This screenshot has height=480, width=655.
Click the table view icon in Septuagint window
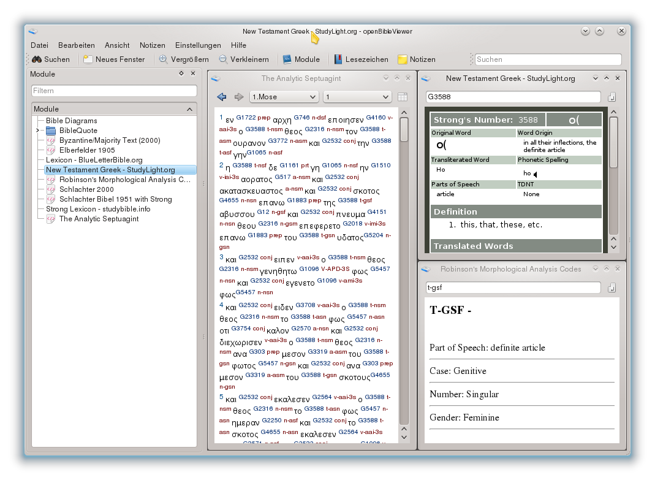[403, 97]
